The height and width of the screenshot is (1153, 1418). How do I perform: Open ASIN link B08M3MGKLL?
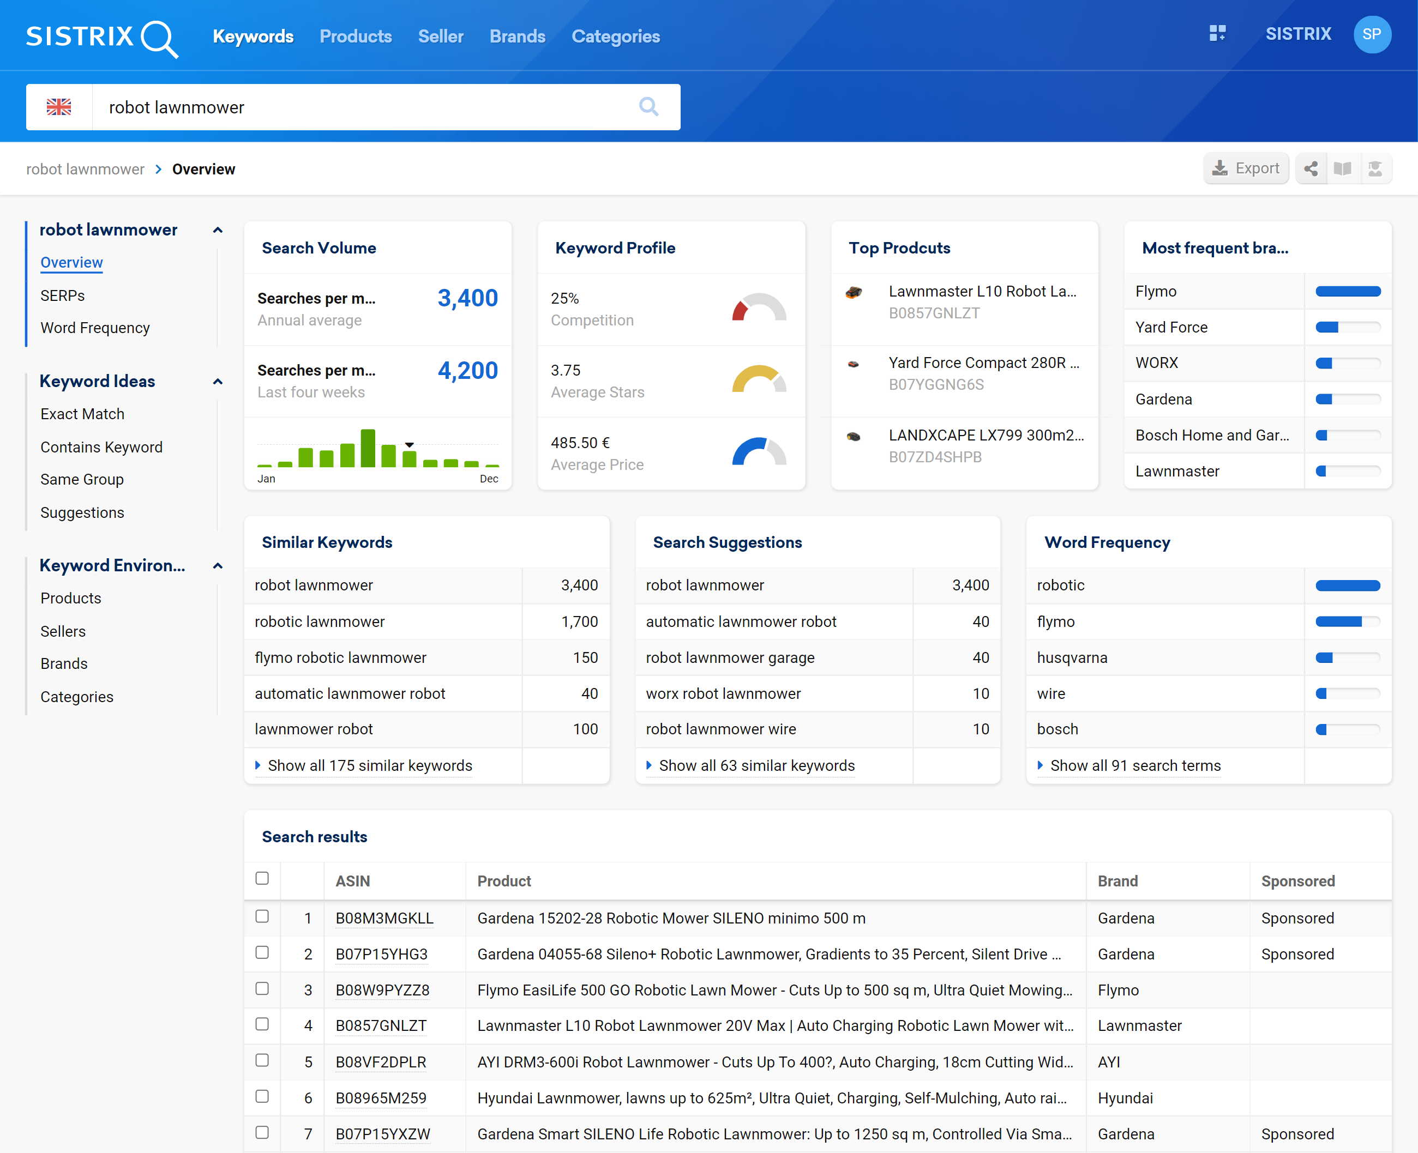pos(384,919)
